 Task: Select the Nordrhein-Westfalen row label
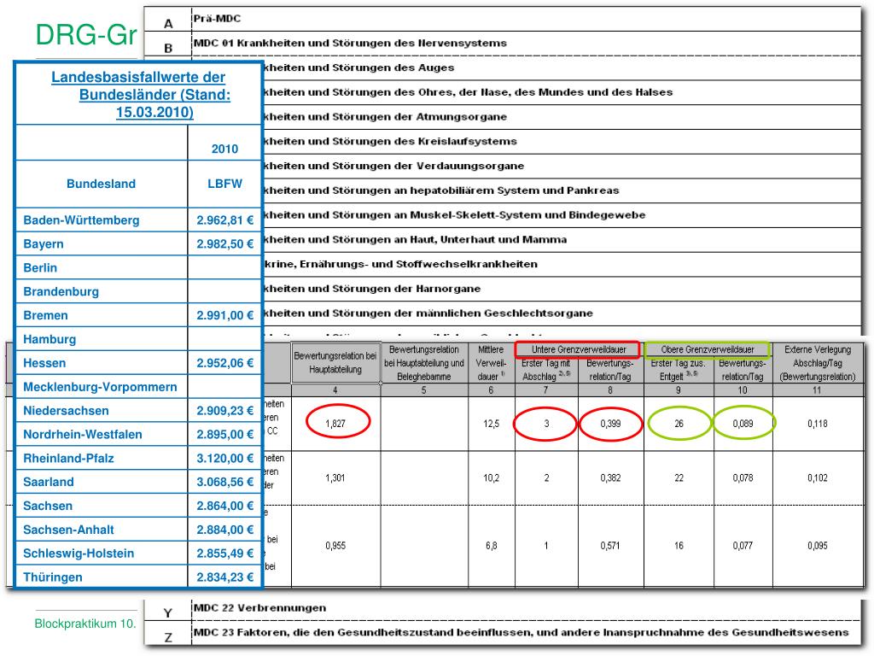coord(83,434)
